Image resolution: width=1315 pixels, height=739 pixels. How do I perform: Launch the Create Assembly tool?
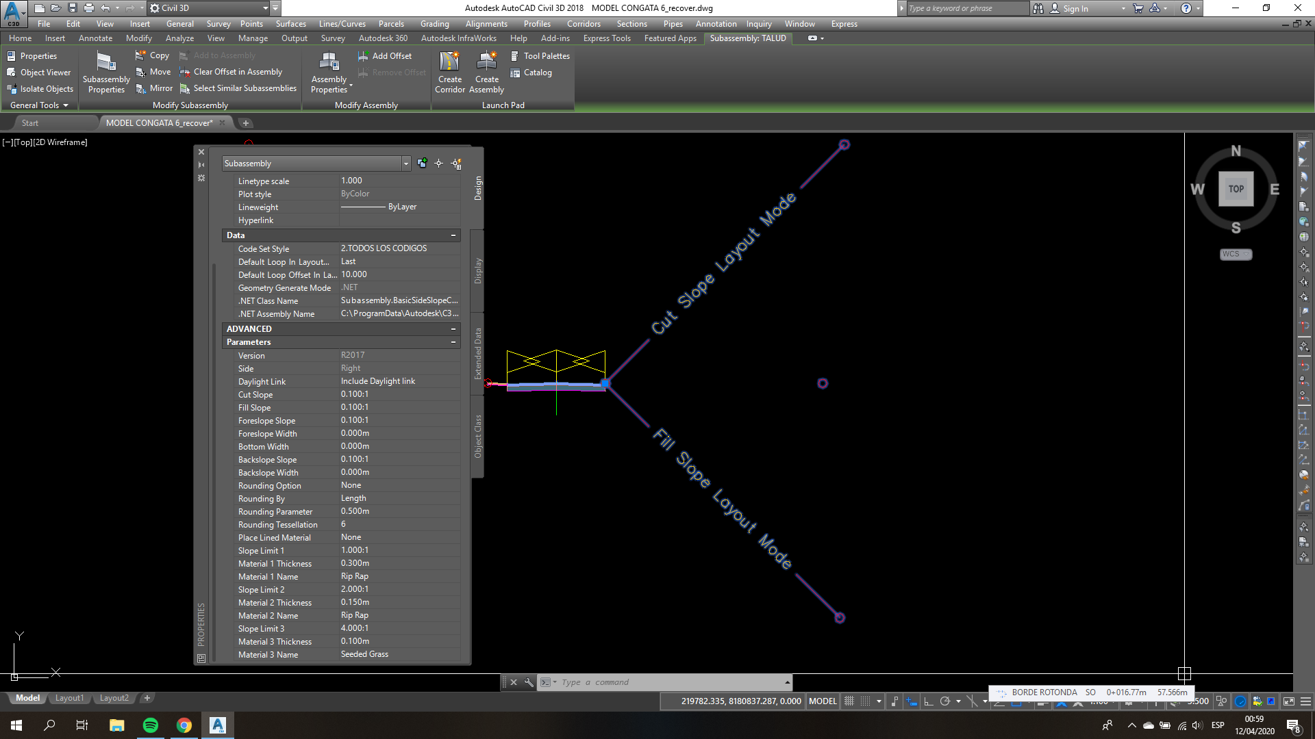pyautogui.click(x=487, y=73)
